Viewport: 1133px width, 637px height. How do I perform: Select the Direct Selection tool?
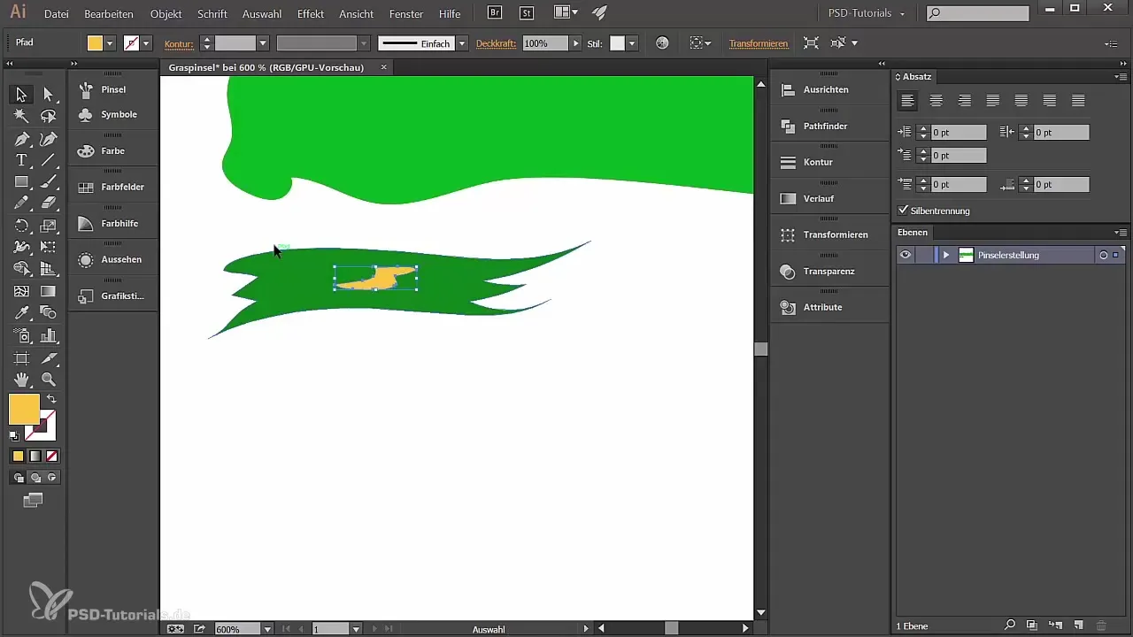(x=49, y=95)
